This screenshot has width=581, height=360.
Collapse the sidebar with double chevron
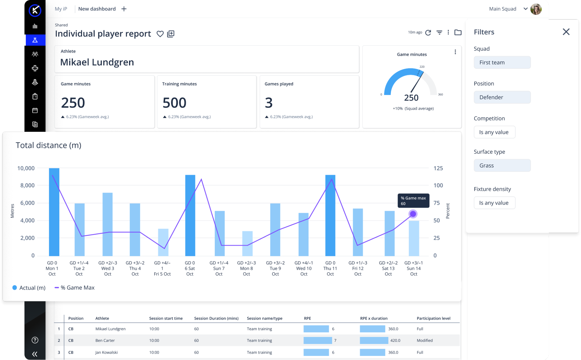click(35, 354)
